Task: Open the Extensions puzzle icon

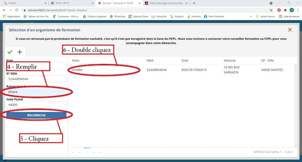Action: [285, 10]
